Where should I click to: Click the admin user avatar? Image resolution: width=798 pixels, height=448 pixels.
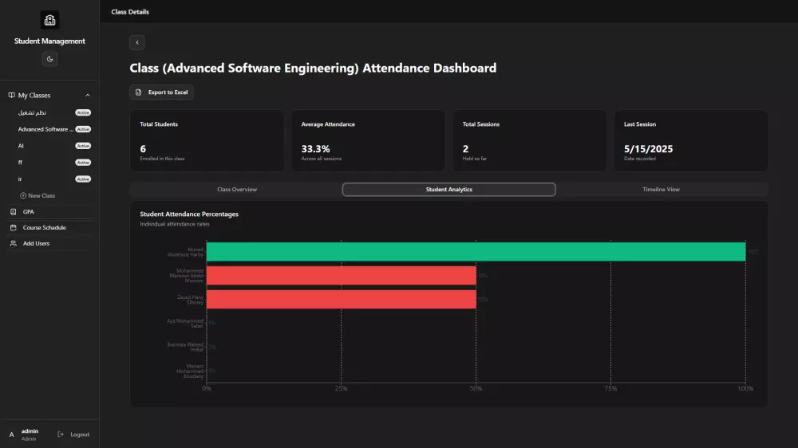coord(11,434)
